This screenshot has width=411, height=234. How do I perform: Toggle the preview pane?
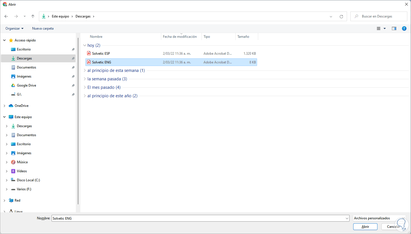point(394,28)
